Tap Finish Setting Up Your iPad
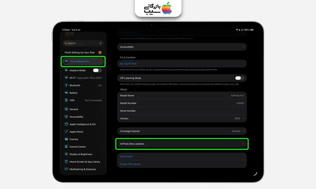This screenshot has height=189, width=316. pyautogui.click(x=83, y=52)
